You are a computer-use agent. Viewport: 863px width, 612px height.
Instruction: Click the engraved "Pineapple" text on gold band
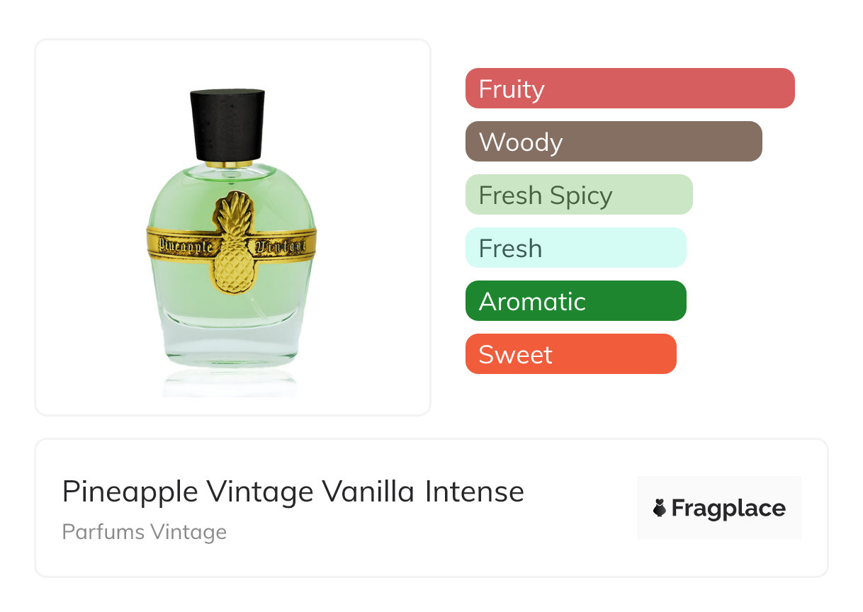186,245
